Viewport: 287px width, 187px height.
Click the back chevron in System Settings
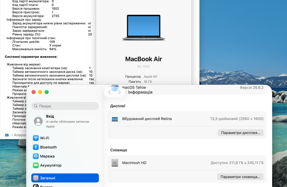(x=110, y=92)
